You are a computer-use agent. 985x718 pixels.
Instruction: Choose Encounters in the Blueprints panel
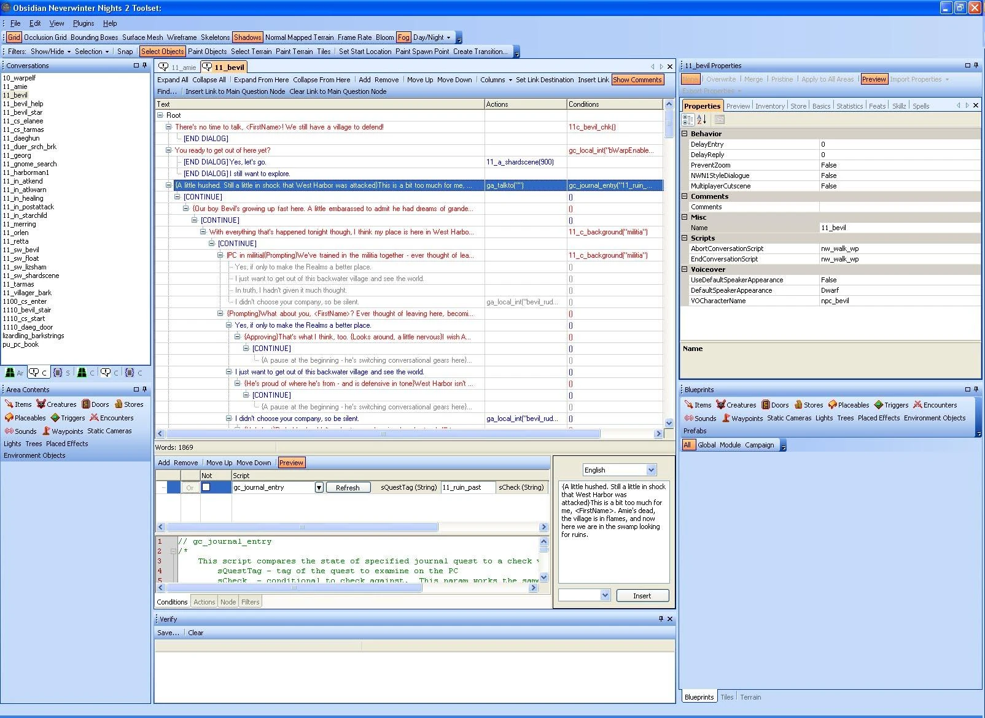(935, 405)
